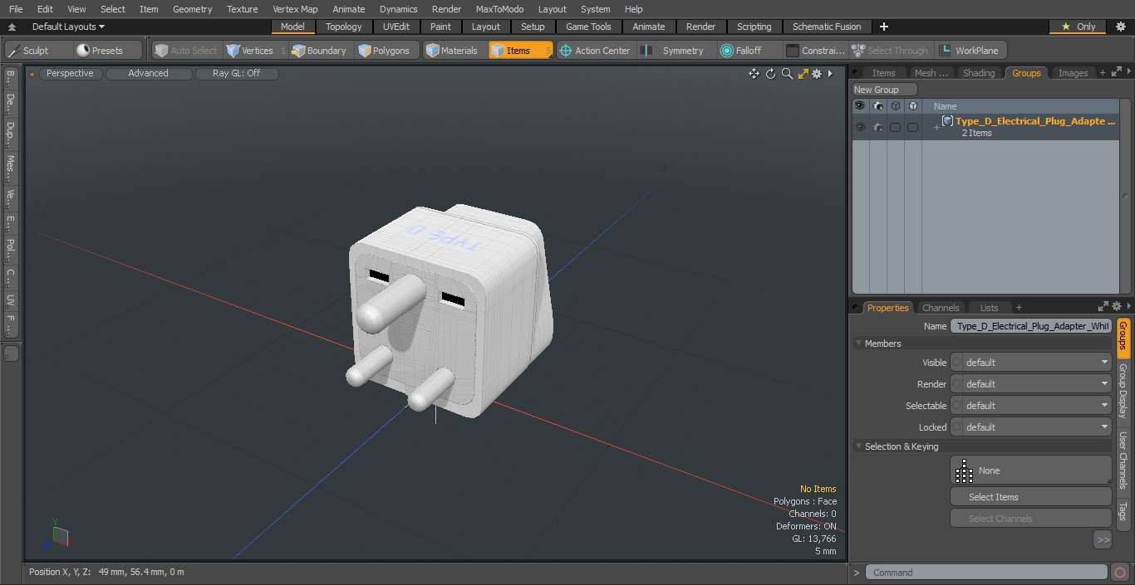Click the viewport zoom magnifier icon
1135x585 pixels.
[787, 74]
